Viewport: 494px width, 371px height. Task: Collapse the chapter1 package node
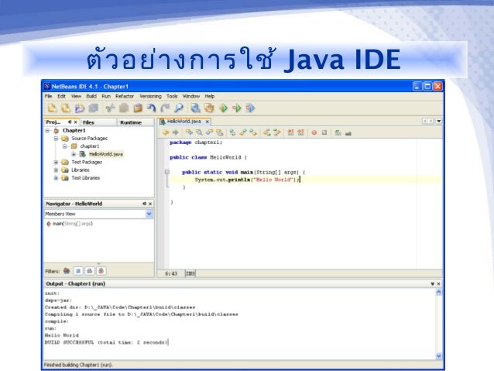coord(64,146)
